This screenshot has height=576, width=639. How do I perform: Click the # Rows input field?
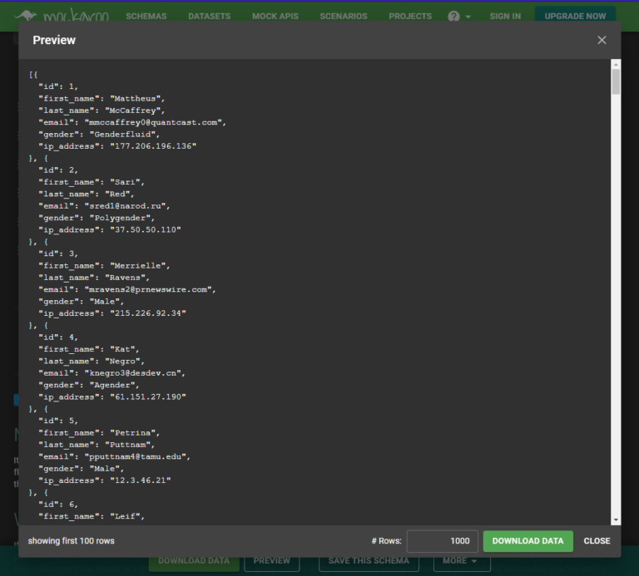(442, 541)
